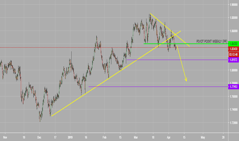Click the 1.80000 price axis label
This screenshot has width=239, height=141.
click(x=234, y=70)
